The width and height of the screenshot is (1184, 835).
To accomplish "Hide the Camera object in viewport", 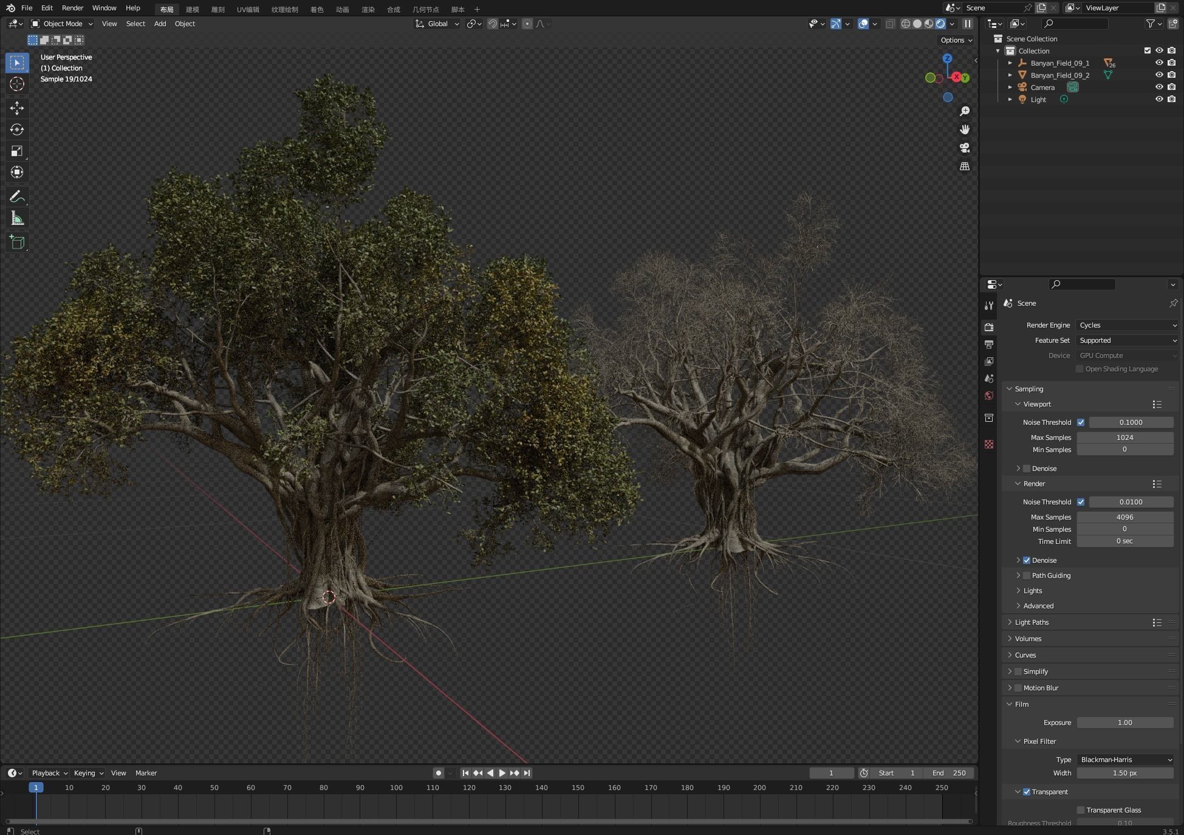I will click(x=1159, y=88).
